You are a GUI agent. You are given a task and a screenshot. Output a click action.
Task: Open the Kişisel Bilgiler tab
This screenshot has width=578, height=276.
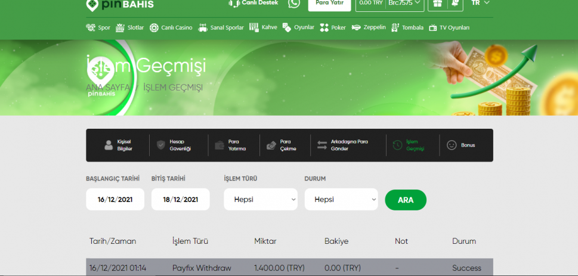click(118, 145)
